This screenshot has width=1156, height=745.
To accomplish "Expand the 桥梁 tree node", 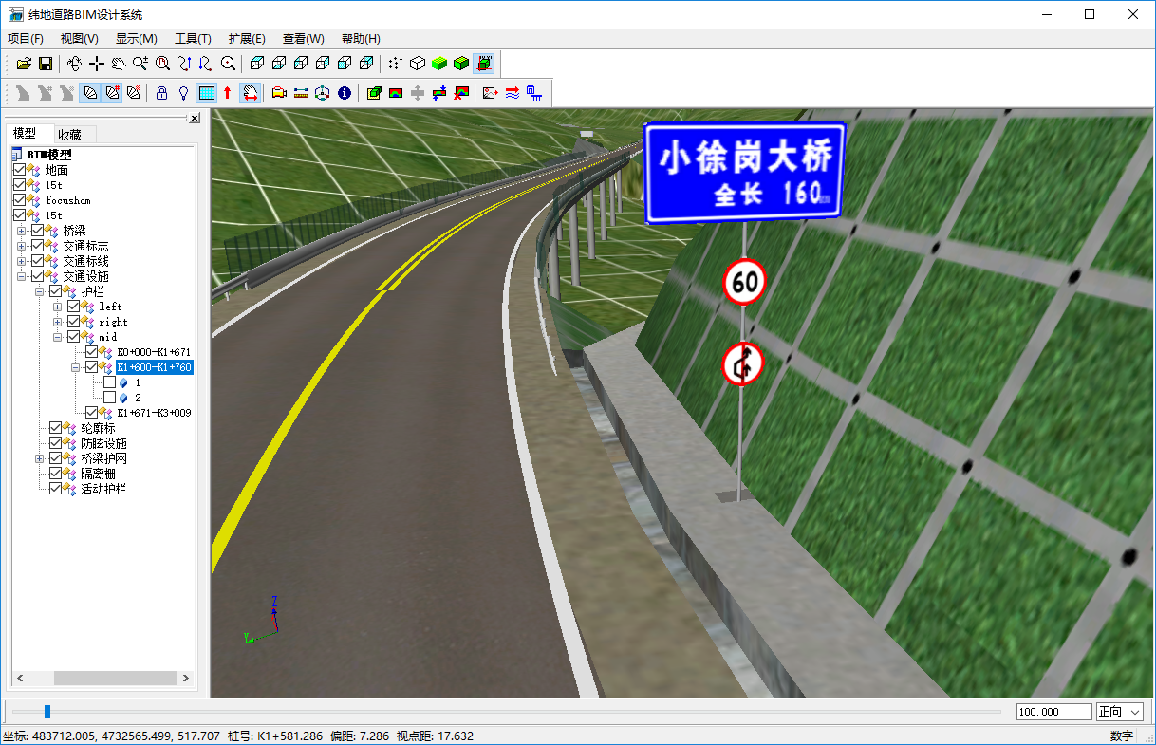I will click(x=22, y=231).
